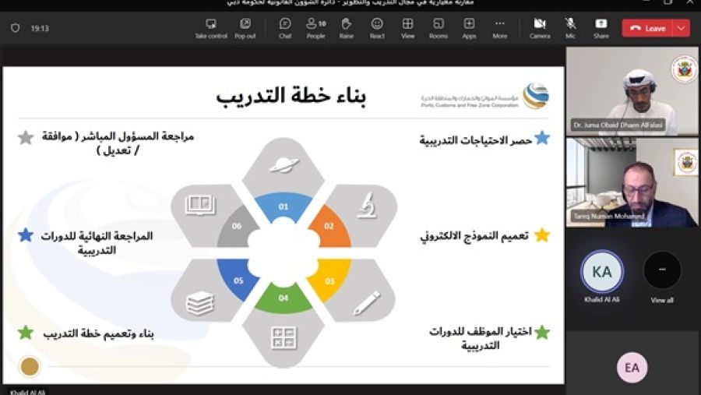Show the People participants list
The height and width of the screenshot is (395, 701).
click(315, 28)
